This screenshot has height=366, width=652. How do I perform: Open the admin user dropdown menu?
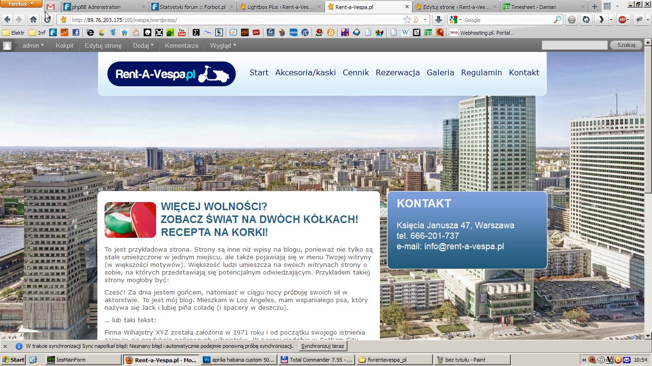[x=33, y=45]
